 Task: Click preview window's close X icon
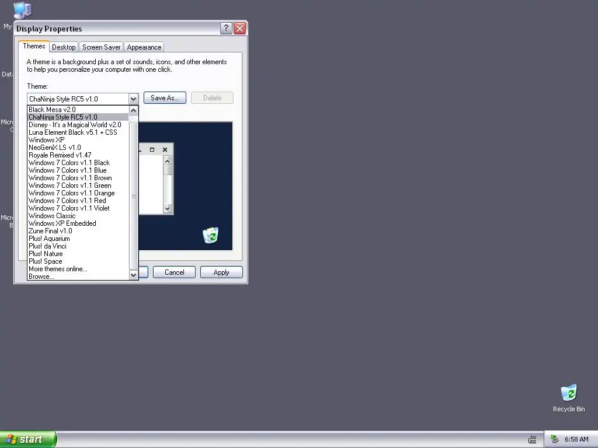[x=165, y=150]
